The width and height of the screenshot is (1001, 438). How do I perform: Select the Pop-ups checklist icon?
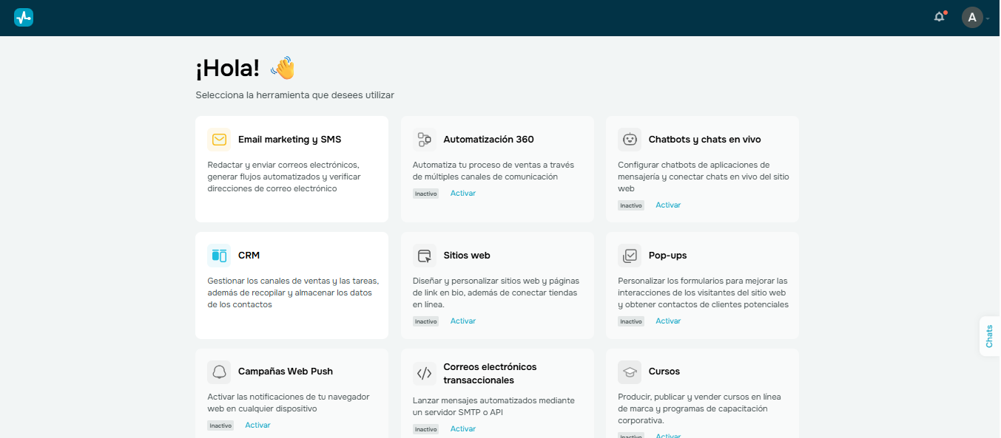coord(630,255)
